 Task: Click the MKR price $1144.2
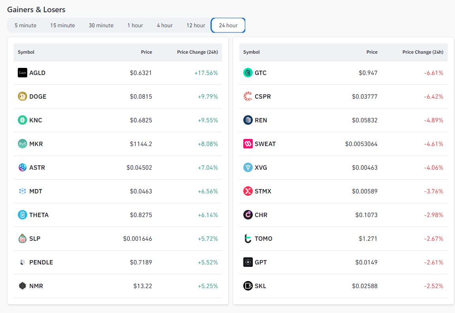click(141, 144)
